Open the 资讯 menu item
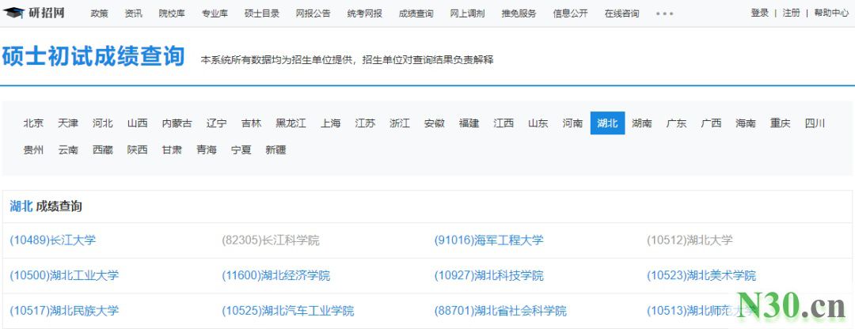 point(134,13)
